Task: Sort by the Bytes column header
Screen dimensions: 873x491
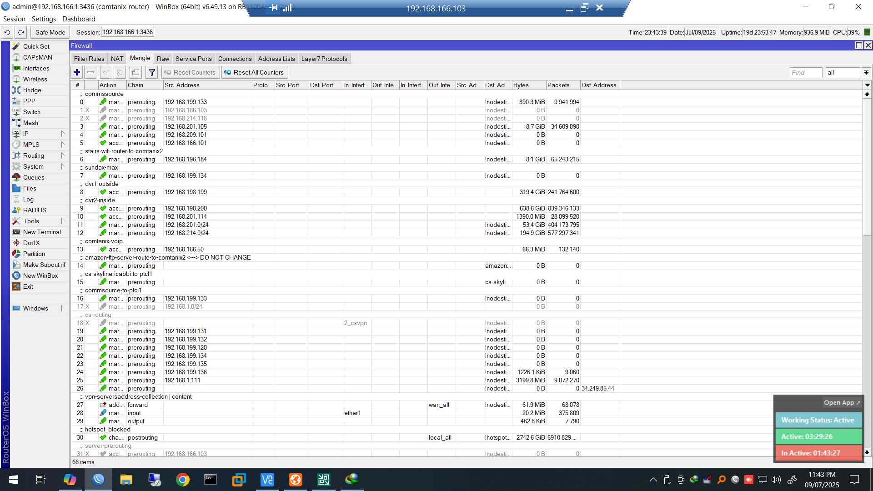Action: (x=529, y=85)
